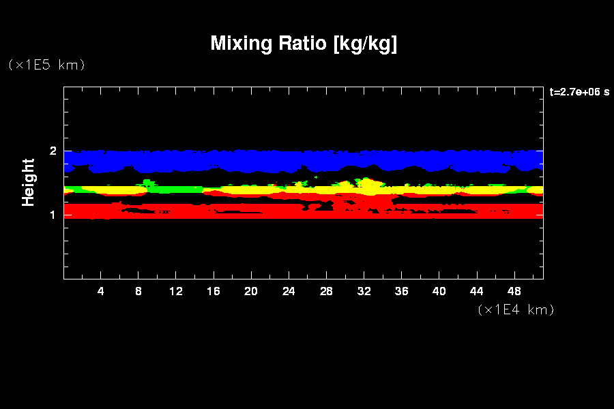Image resolution: width=614 pixels, height=409 pixels.
Task: Select the x-axis tick label "24"
Action: [289, 291]
